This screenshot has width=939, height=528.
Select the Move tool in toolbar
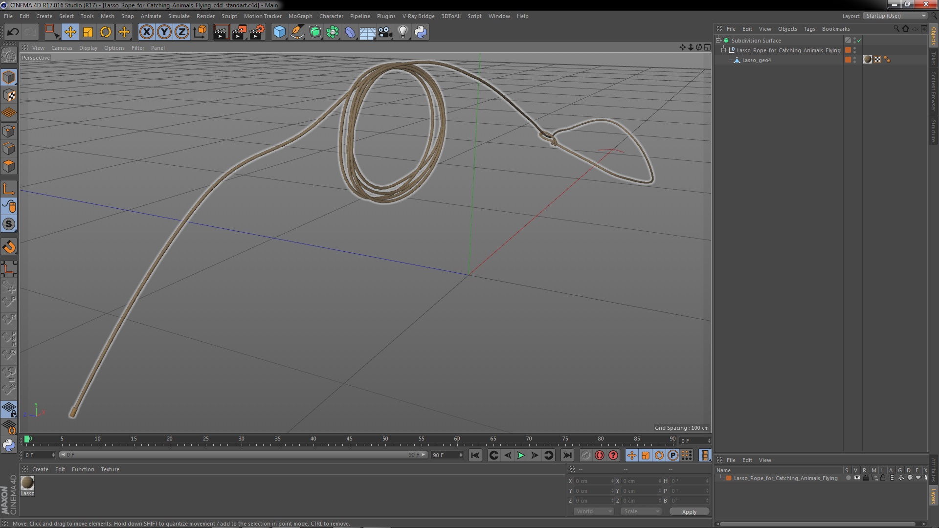pyautogui.click(x=70, y=32)
